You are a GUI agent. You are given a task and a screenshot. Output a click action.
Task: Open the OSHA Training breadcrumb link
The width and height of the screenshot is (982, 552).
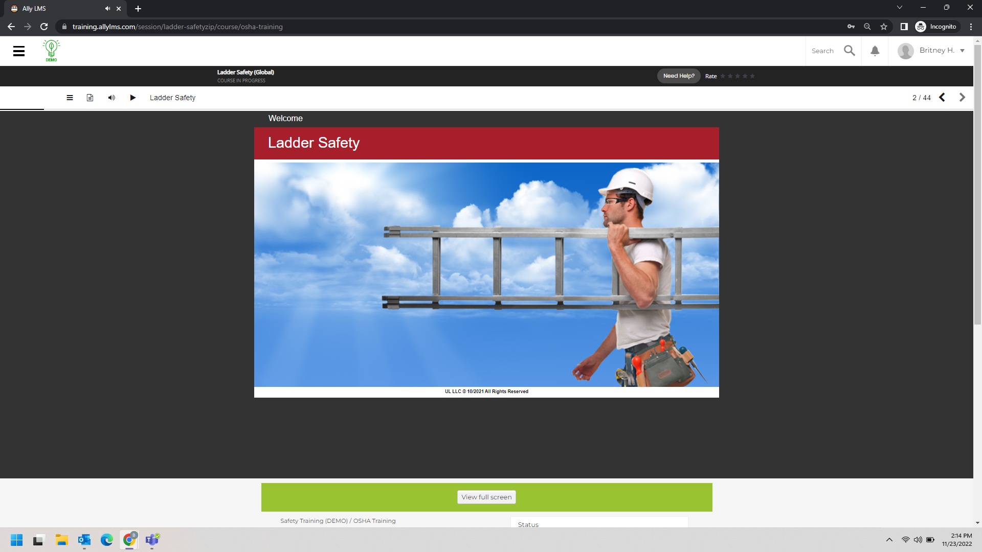pos(374,521)
